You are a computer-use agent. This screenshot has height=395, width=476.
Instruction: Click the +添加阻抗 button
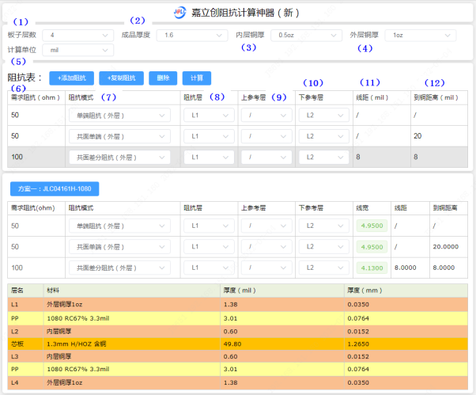click(72, 78)
